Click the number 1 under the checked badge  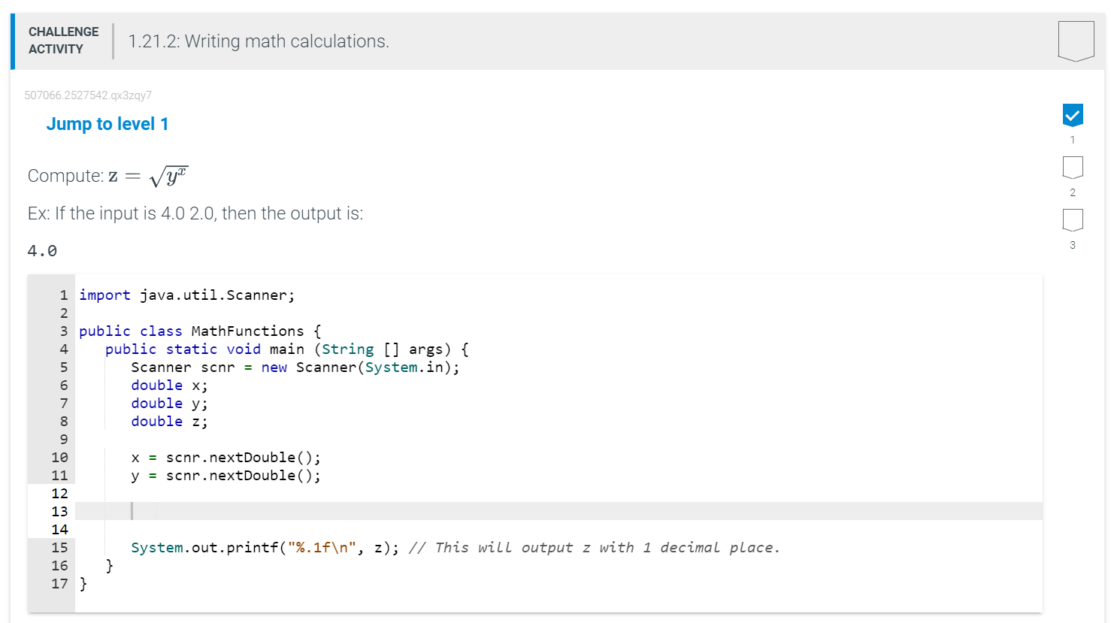pos(1073,138)
